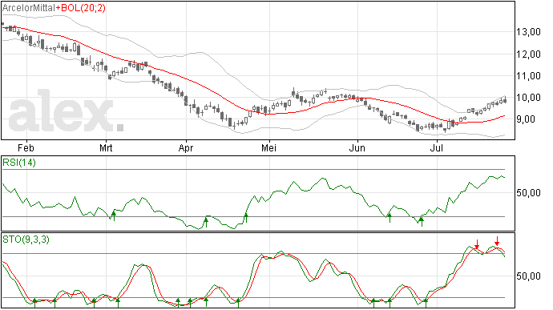Click the Mei month label
Image resolution: width=553 pixels, height=310 pixels.
tap(268, 147)
